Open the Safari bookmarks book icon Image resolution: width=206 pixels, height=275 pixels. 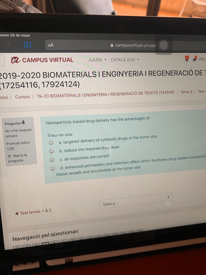[x=27, y=45]
